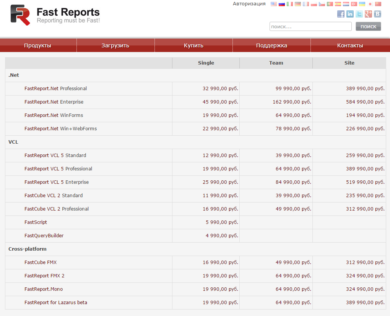The width and height of the screenshot is (390, 316).
Task: Open FastReport VCL 5 Professional link
Action: (58, 169)
